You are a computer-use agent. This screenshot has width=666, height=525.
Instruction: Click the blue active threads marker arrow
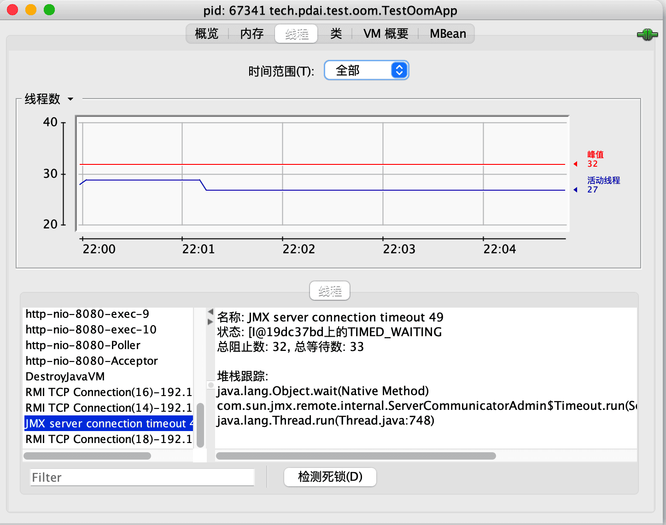pyautogui.click(x=575, y=190)
